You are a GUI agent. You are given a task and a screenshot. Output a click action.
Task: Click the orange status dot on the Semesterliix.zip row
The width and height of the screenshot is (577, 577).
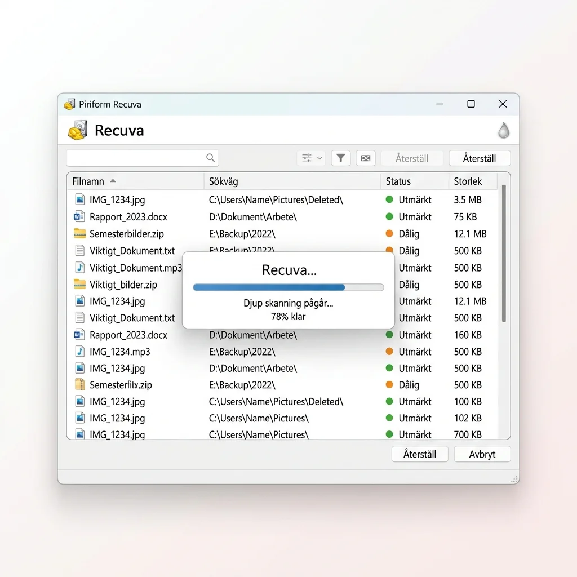coord(389,384)
